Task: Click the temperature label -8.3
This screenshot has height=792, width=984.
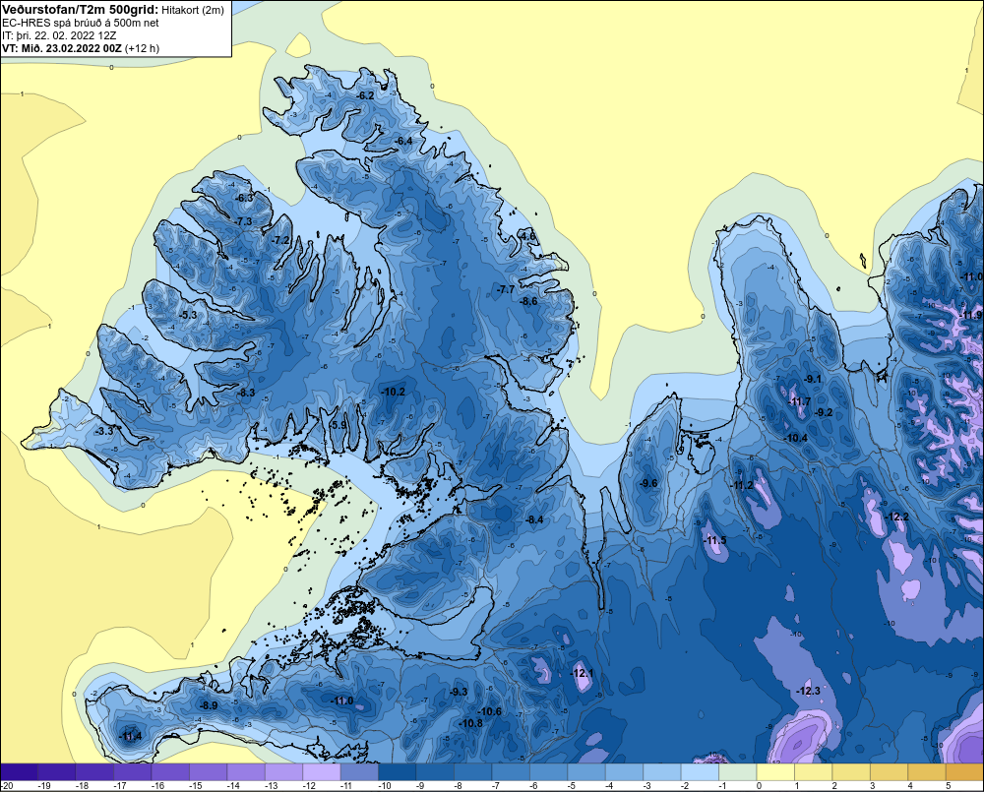Action: (246, 393)
